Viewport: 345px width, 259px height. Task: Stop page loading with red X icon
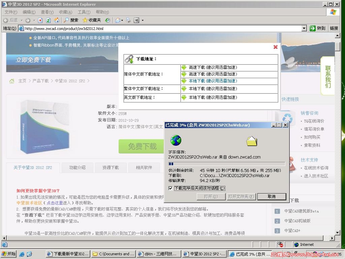click(x=40, y=20)
